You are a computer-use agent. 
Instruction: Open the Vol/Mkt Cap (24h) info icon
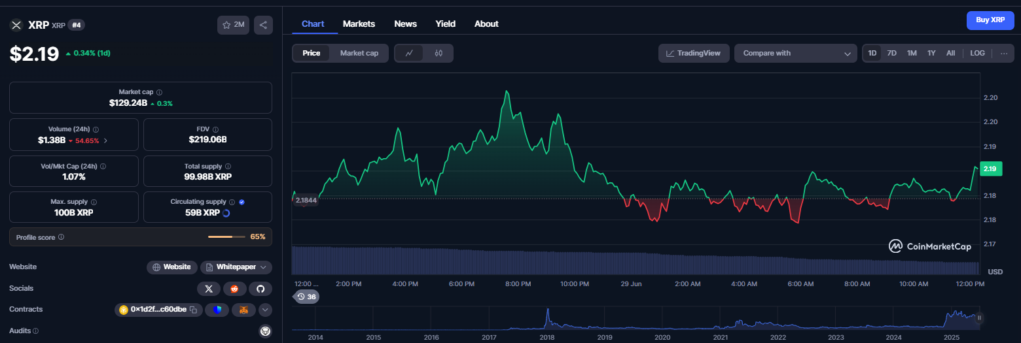[103, 167]
